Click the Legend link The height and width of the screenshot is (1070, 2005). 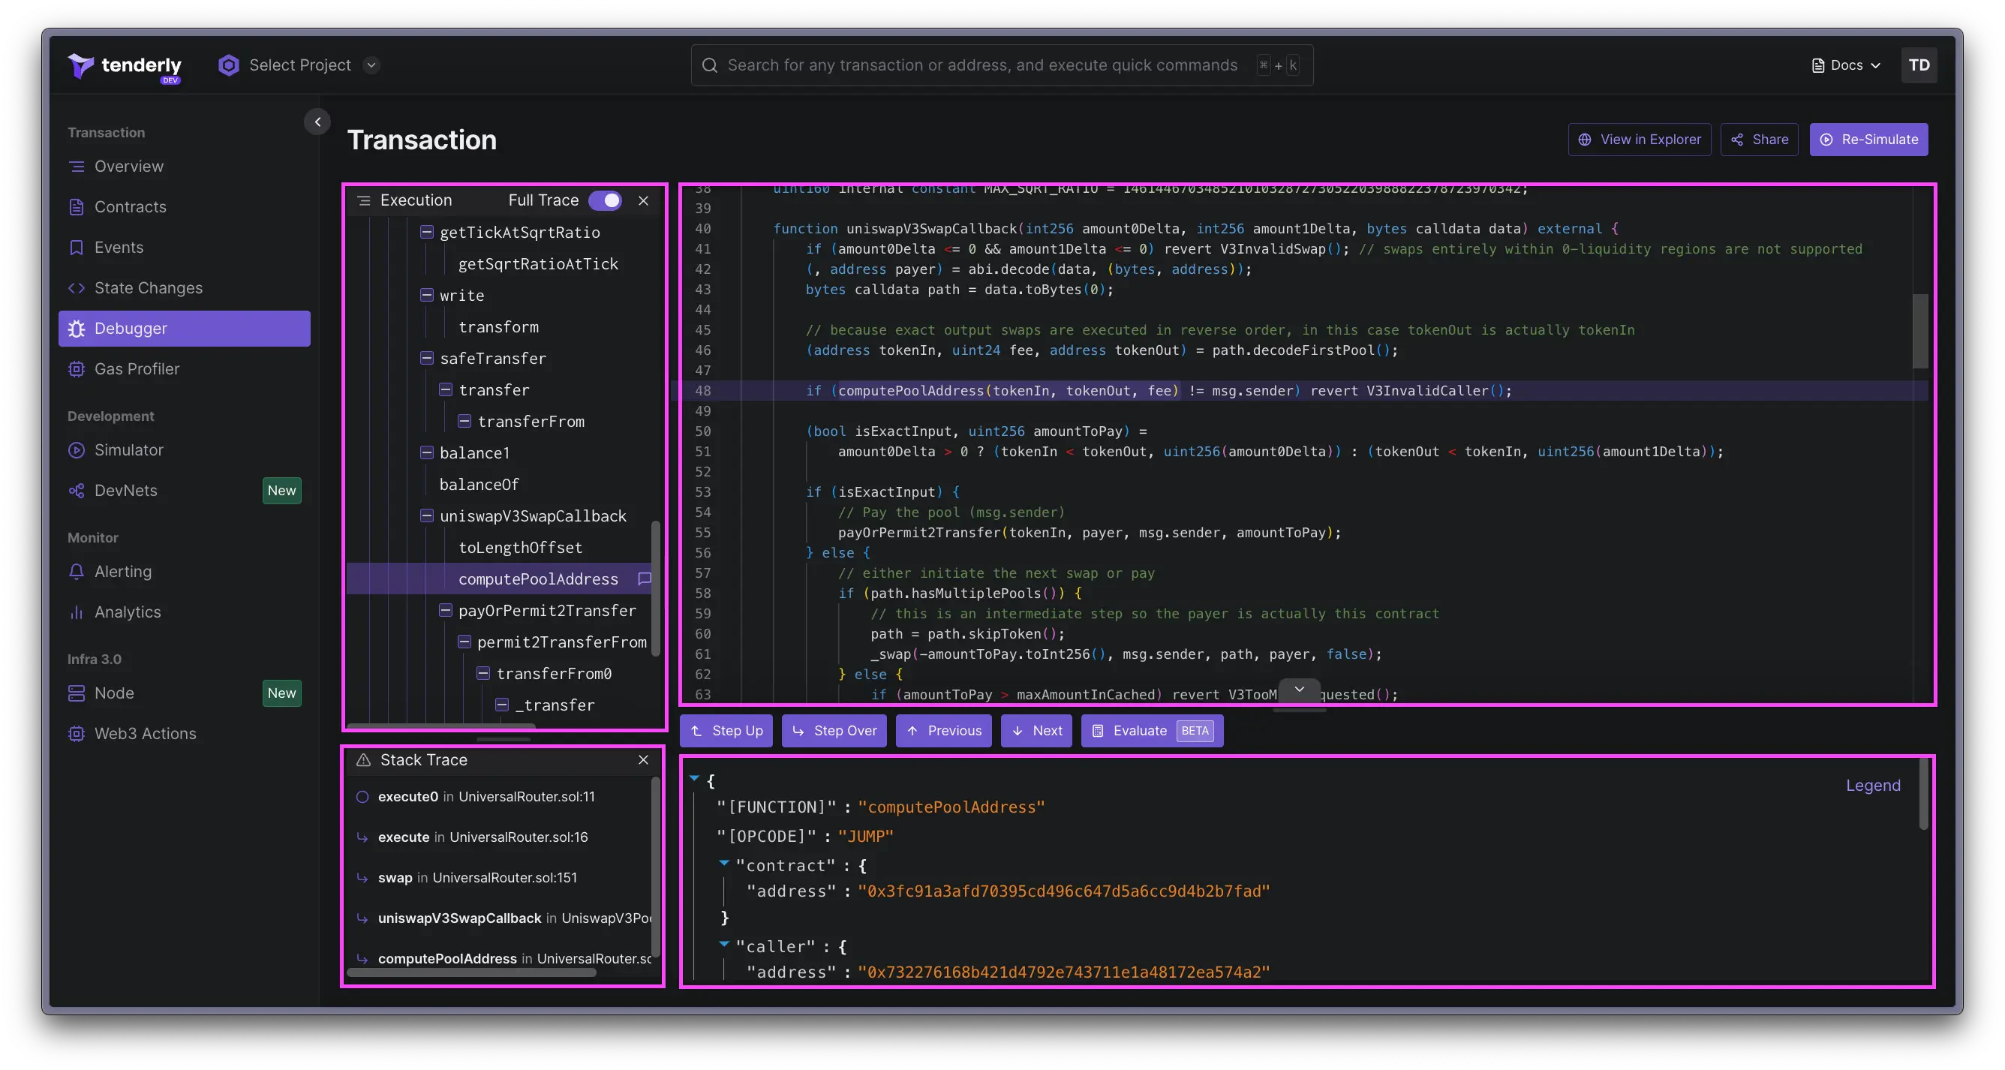[x=1873, y=785]
